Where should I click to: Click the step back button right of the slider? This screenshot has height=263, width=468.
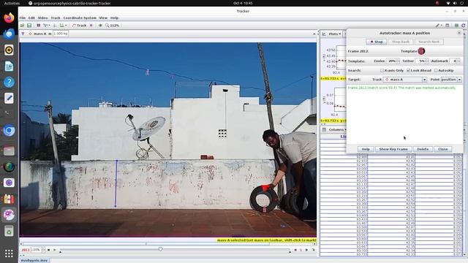click(295, 250)
